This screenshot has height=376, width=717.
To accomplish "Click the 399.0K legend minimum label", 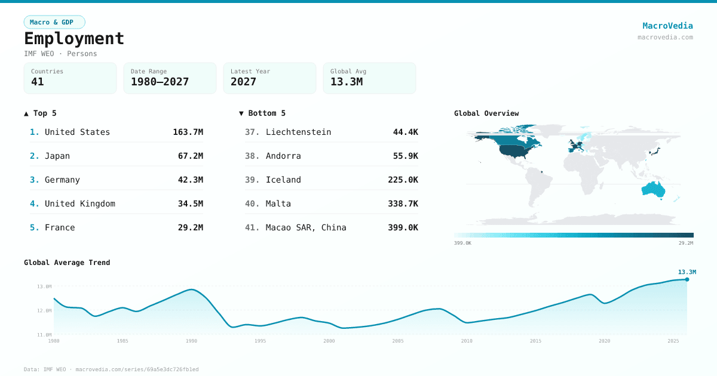I will click(462, 243).
